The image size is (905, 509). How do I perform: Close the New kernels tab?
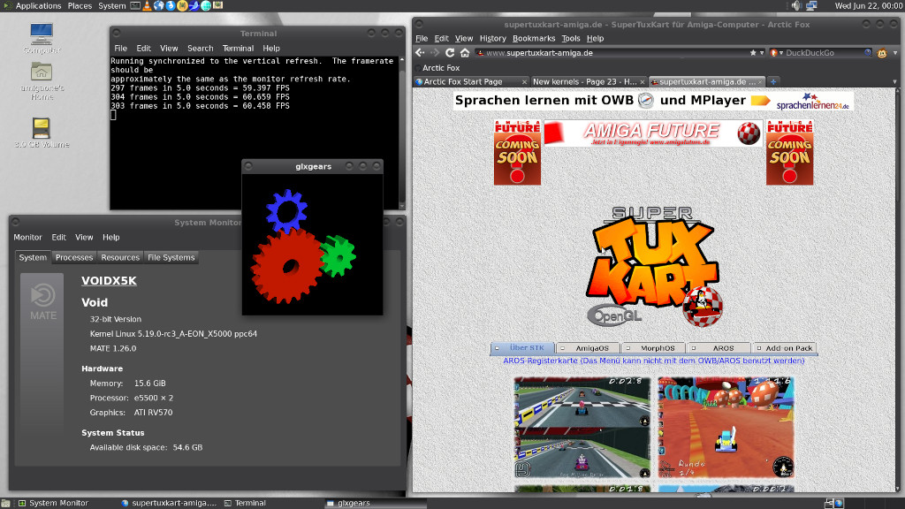(642, 82)
